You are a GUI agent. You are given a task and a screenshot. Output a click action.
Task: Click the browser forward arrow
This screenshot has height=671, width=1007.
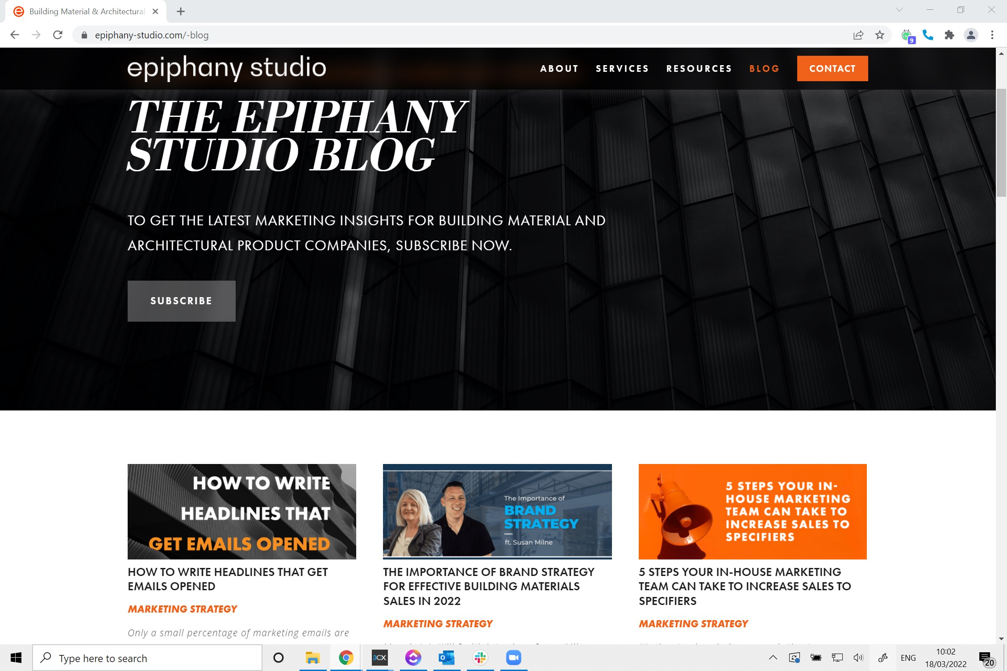(36, 35)
